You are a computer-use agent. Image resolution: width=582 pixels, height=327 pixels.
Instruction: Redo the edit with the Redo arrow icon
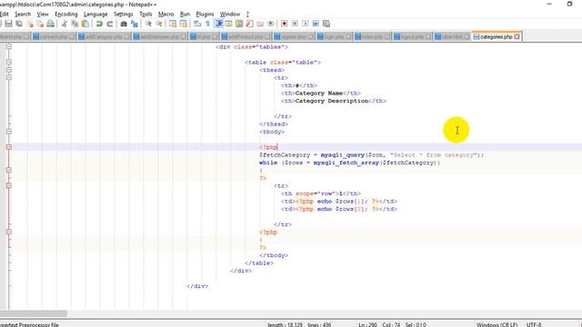click(109, 24)
